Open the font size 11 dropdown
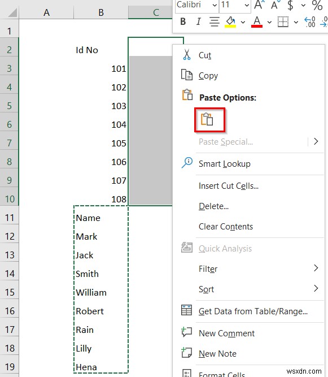328x377 pixels. [247, 5]
